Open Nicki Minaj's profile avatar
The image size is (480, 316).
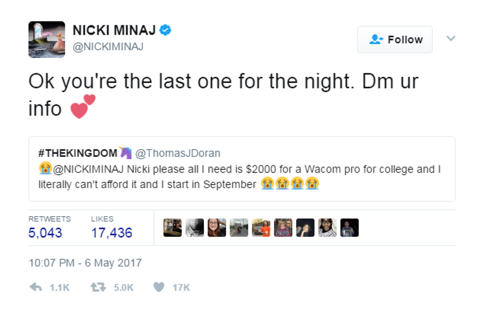point(47,39)
